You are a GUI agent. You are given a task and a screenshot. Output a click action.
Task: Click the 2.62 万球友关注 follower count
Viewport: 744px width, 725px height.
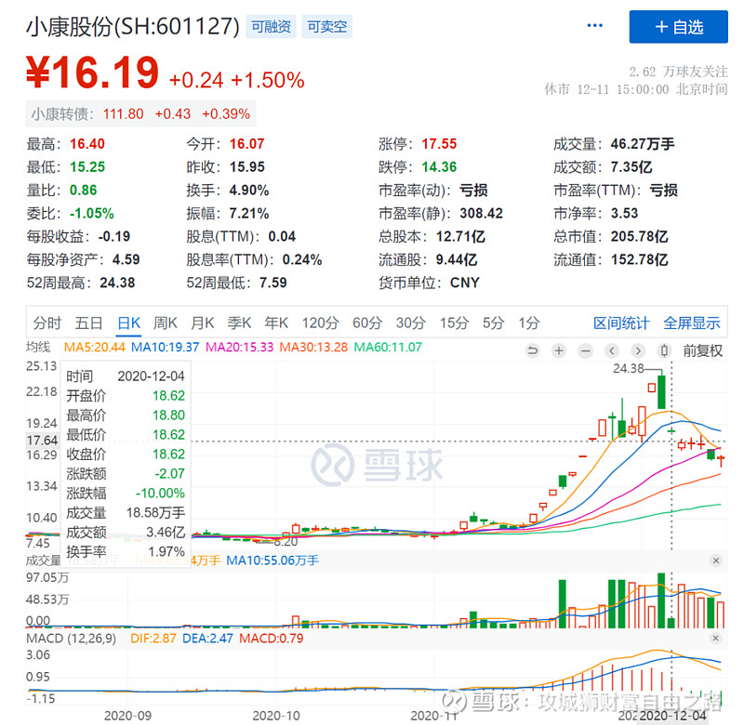point(678,72)
